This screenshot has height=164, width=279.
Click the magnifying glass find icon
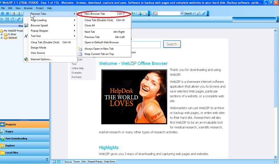tap(198, 13)
